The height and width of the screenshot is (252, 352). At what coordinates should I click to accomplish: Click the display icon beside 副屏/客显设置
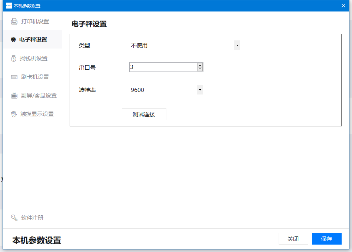(x=14, y=96)
